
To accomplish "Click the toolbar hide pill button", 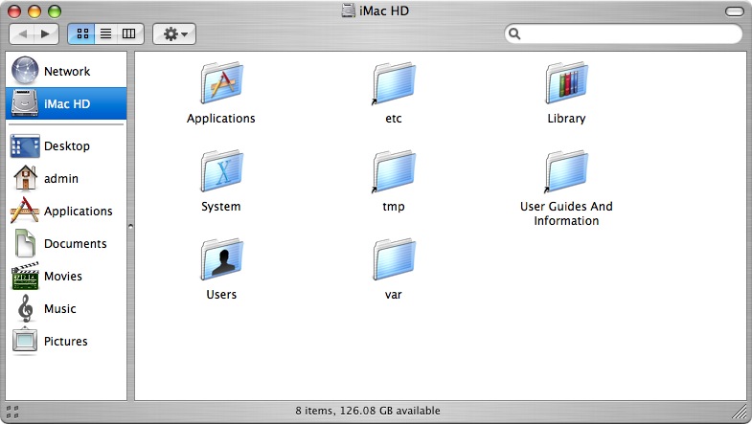I will tap(734, 11).
